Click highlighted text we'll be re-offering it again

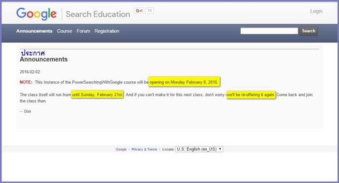(251, 94)
